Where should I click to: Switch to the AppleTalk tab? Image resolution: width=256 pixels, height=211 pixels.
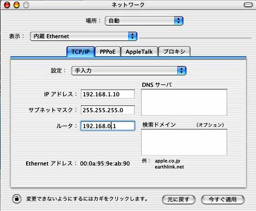coord(139,52)
